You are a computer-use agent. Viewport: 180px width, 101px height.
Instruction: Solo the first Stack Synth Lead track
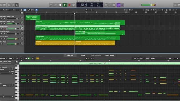2,19
